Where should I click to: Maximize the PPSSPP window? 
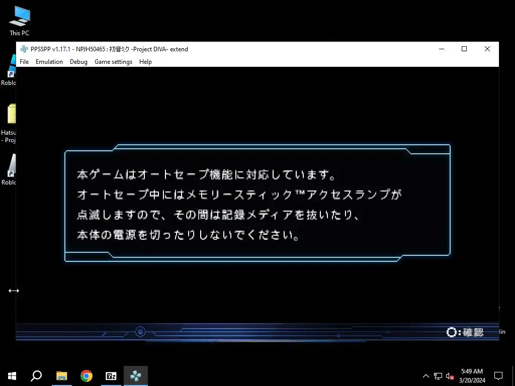[x=464, y=49]
